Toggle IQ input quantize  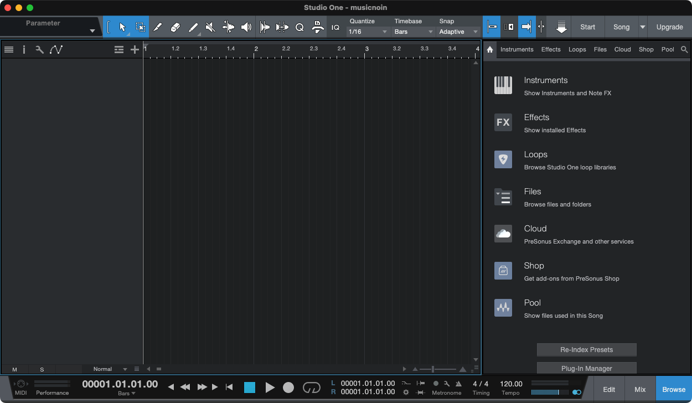pyautogui.click(x=335, y=27)
